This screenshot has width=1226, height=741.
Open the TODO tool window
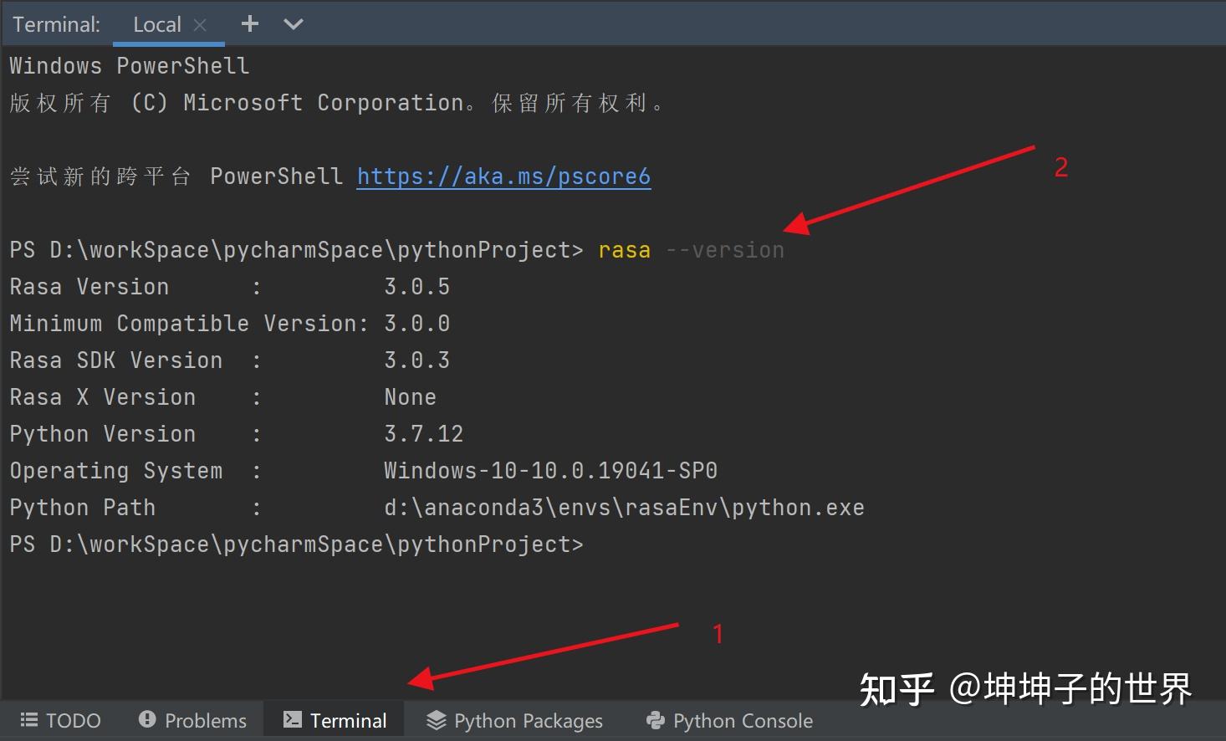[x=60, y=720]
